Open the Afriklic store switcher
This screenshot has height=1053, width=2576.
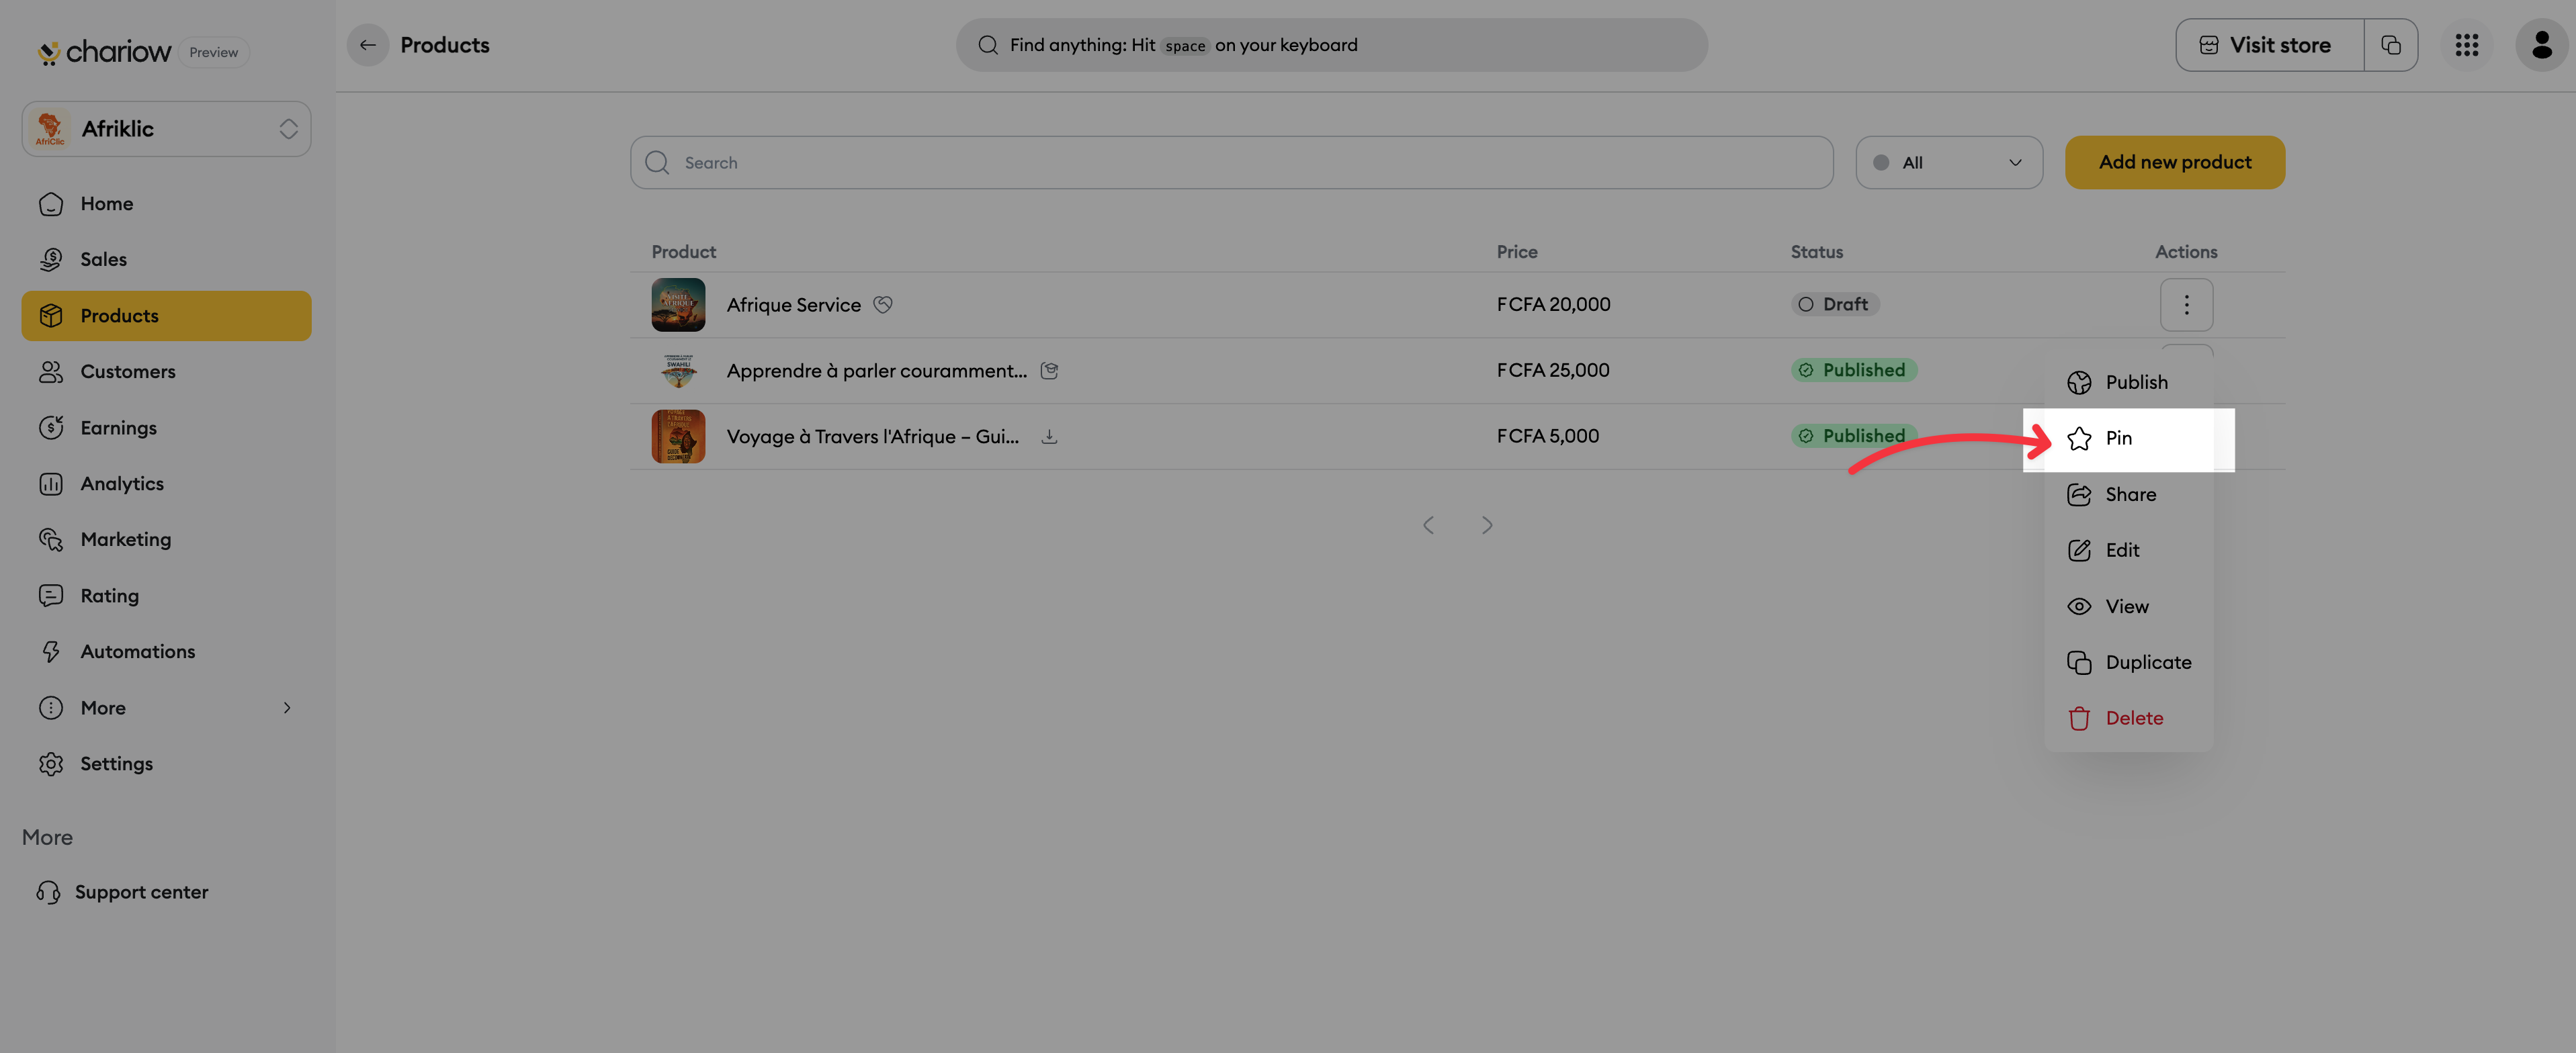pyautogui.click(x=166, y=129)
